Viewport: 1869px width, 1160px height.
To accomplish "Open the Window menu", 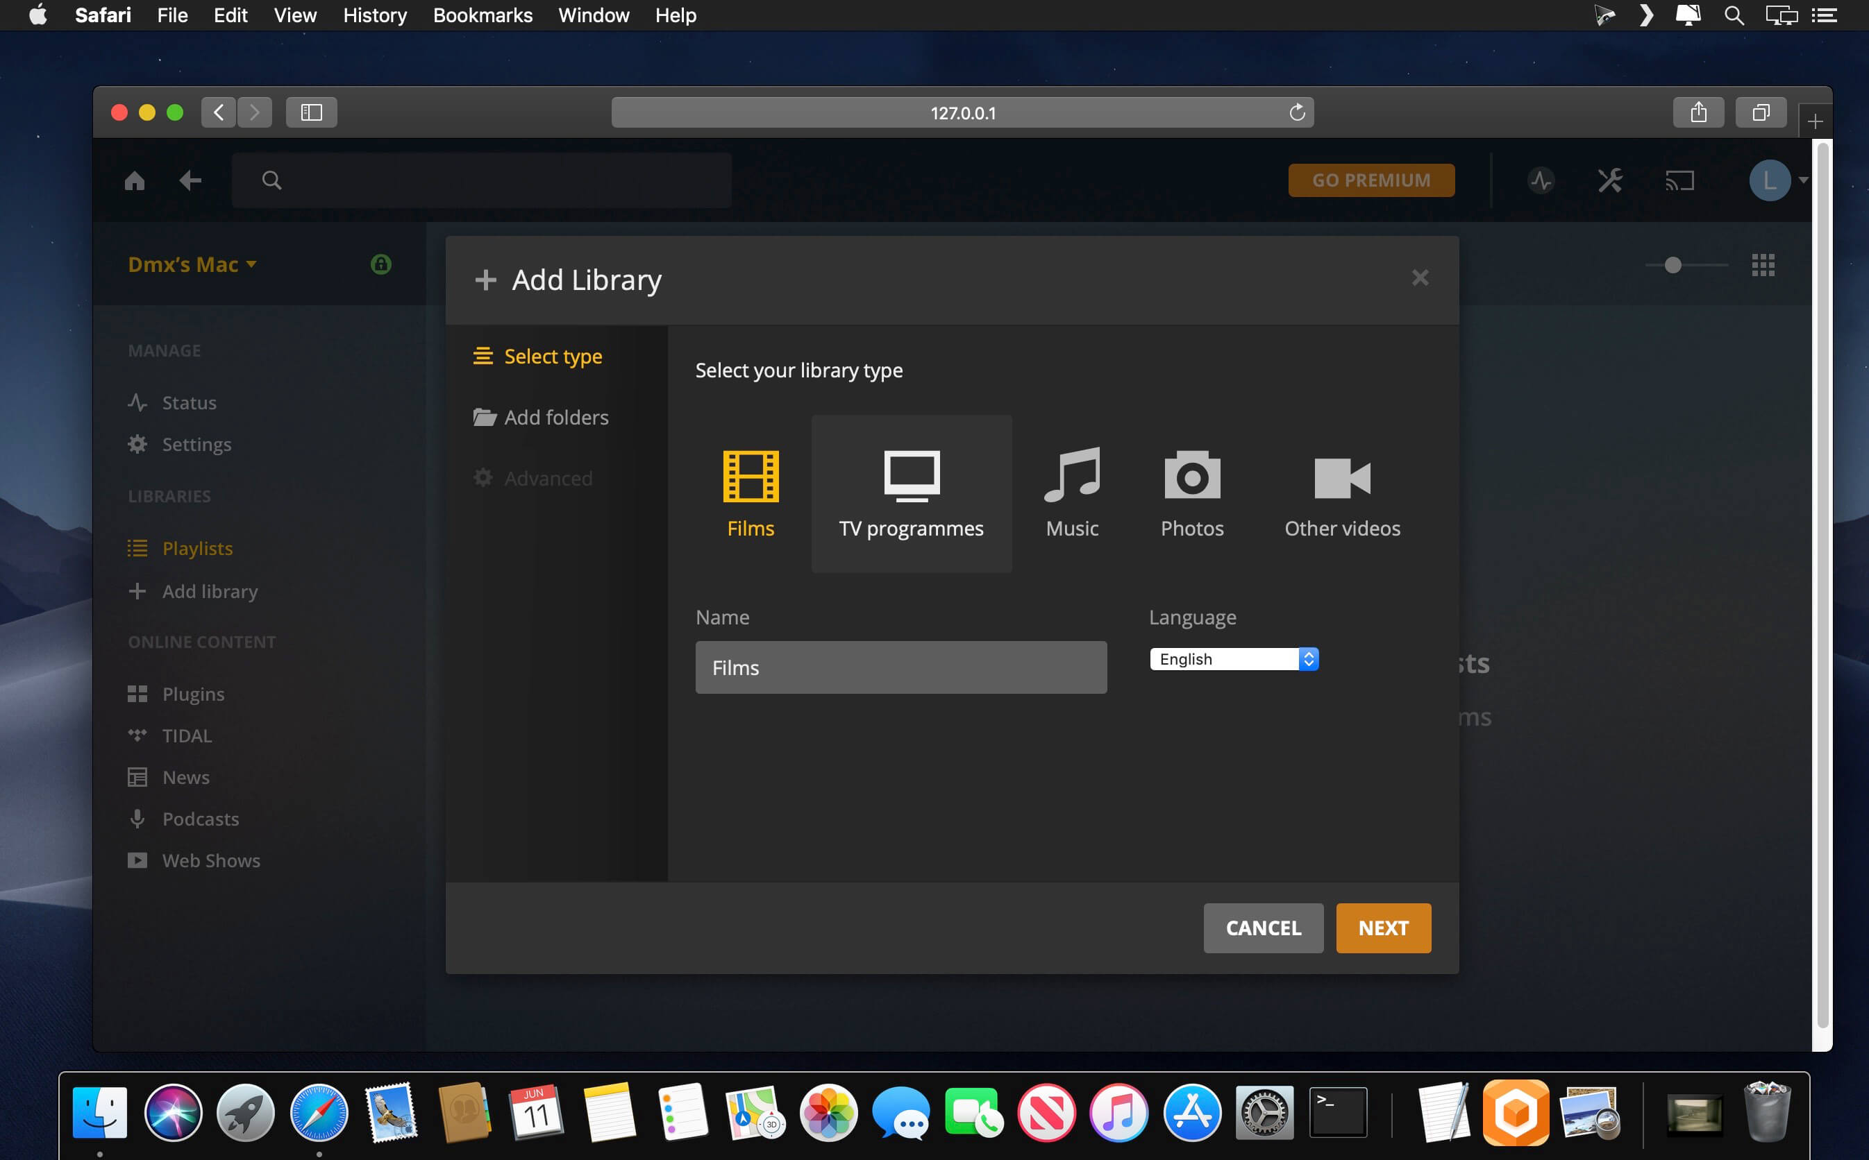I will coord(594,15).
